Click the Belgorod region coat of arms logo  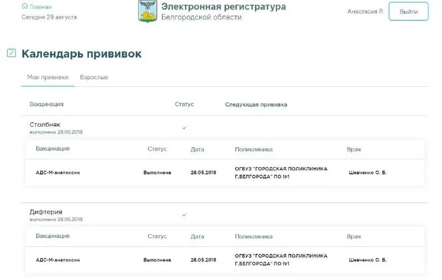coord(148,11)
